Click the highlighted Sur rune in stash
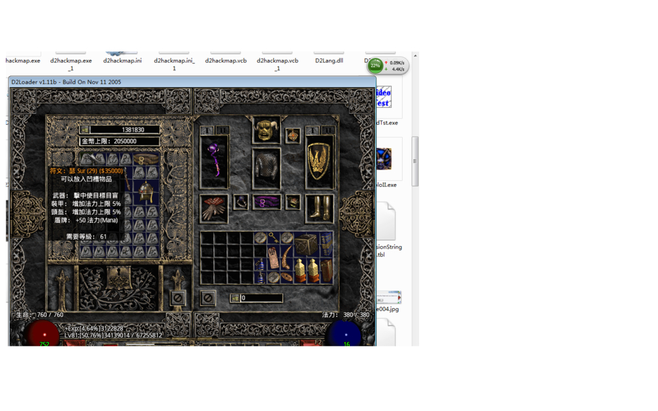The height and width of the screenshot is (411, 658). [86, 159]
